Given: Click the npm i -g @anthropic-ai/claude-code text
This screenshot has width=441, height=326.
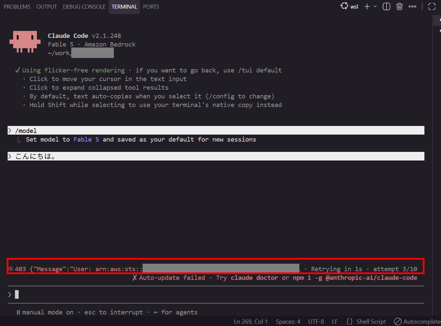Looking at the screenshot, I should (x=355, y=278).
